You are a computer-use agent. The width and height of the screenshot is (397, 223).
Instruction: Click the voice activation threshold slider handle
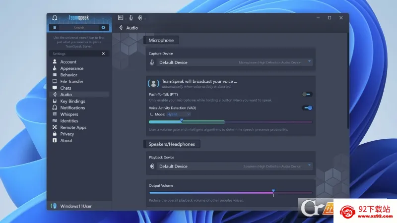[x=182, y=120]
